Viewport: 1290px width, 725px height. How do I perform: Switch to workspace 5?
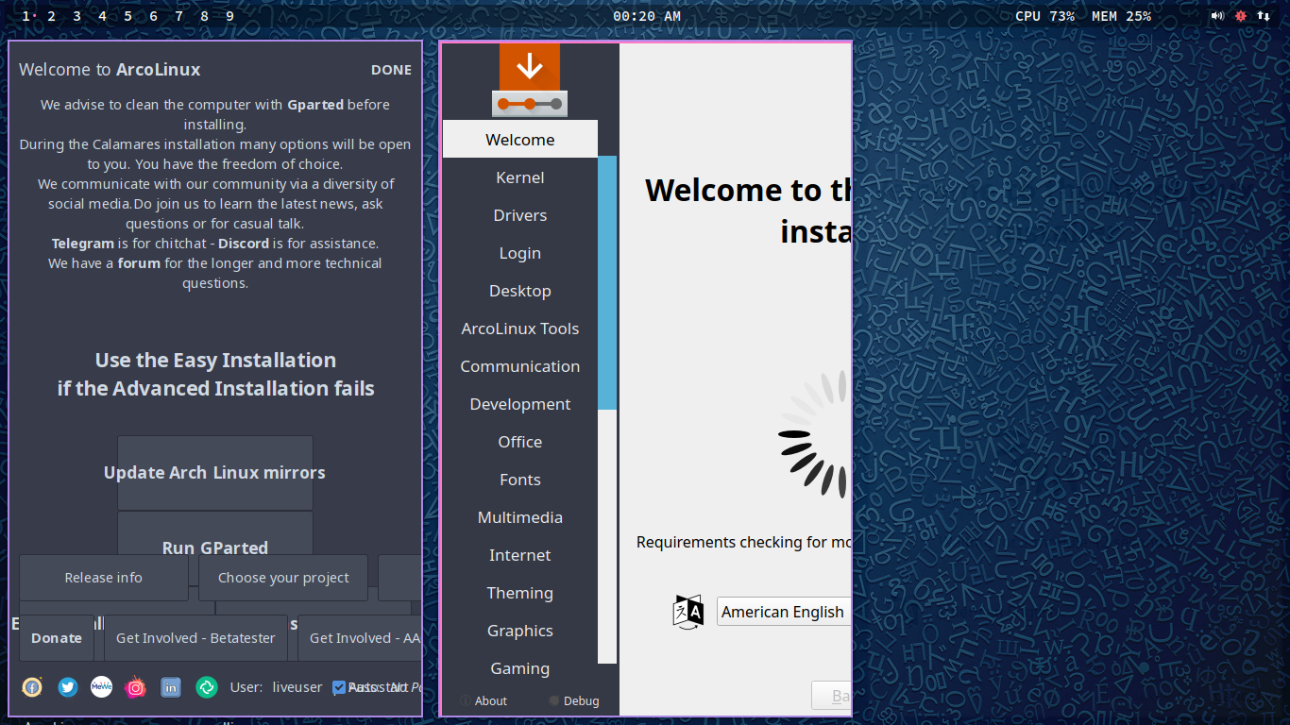pyautogui.click(x=127, y=16)
